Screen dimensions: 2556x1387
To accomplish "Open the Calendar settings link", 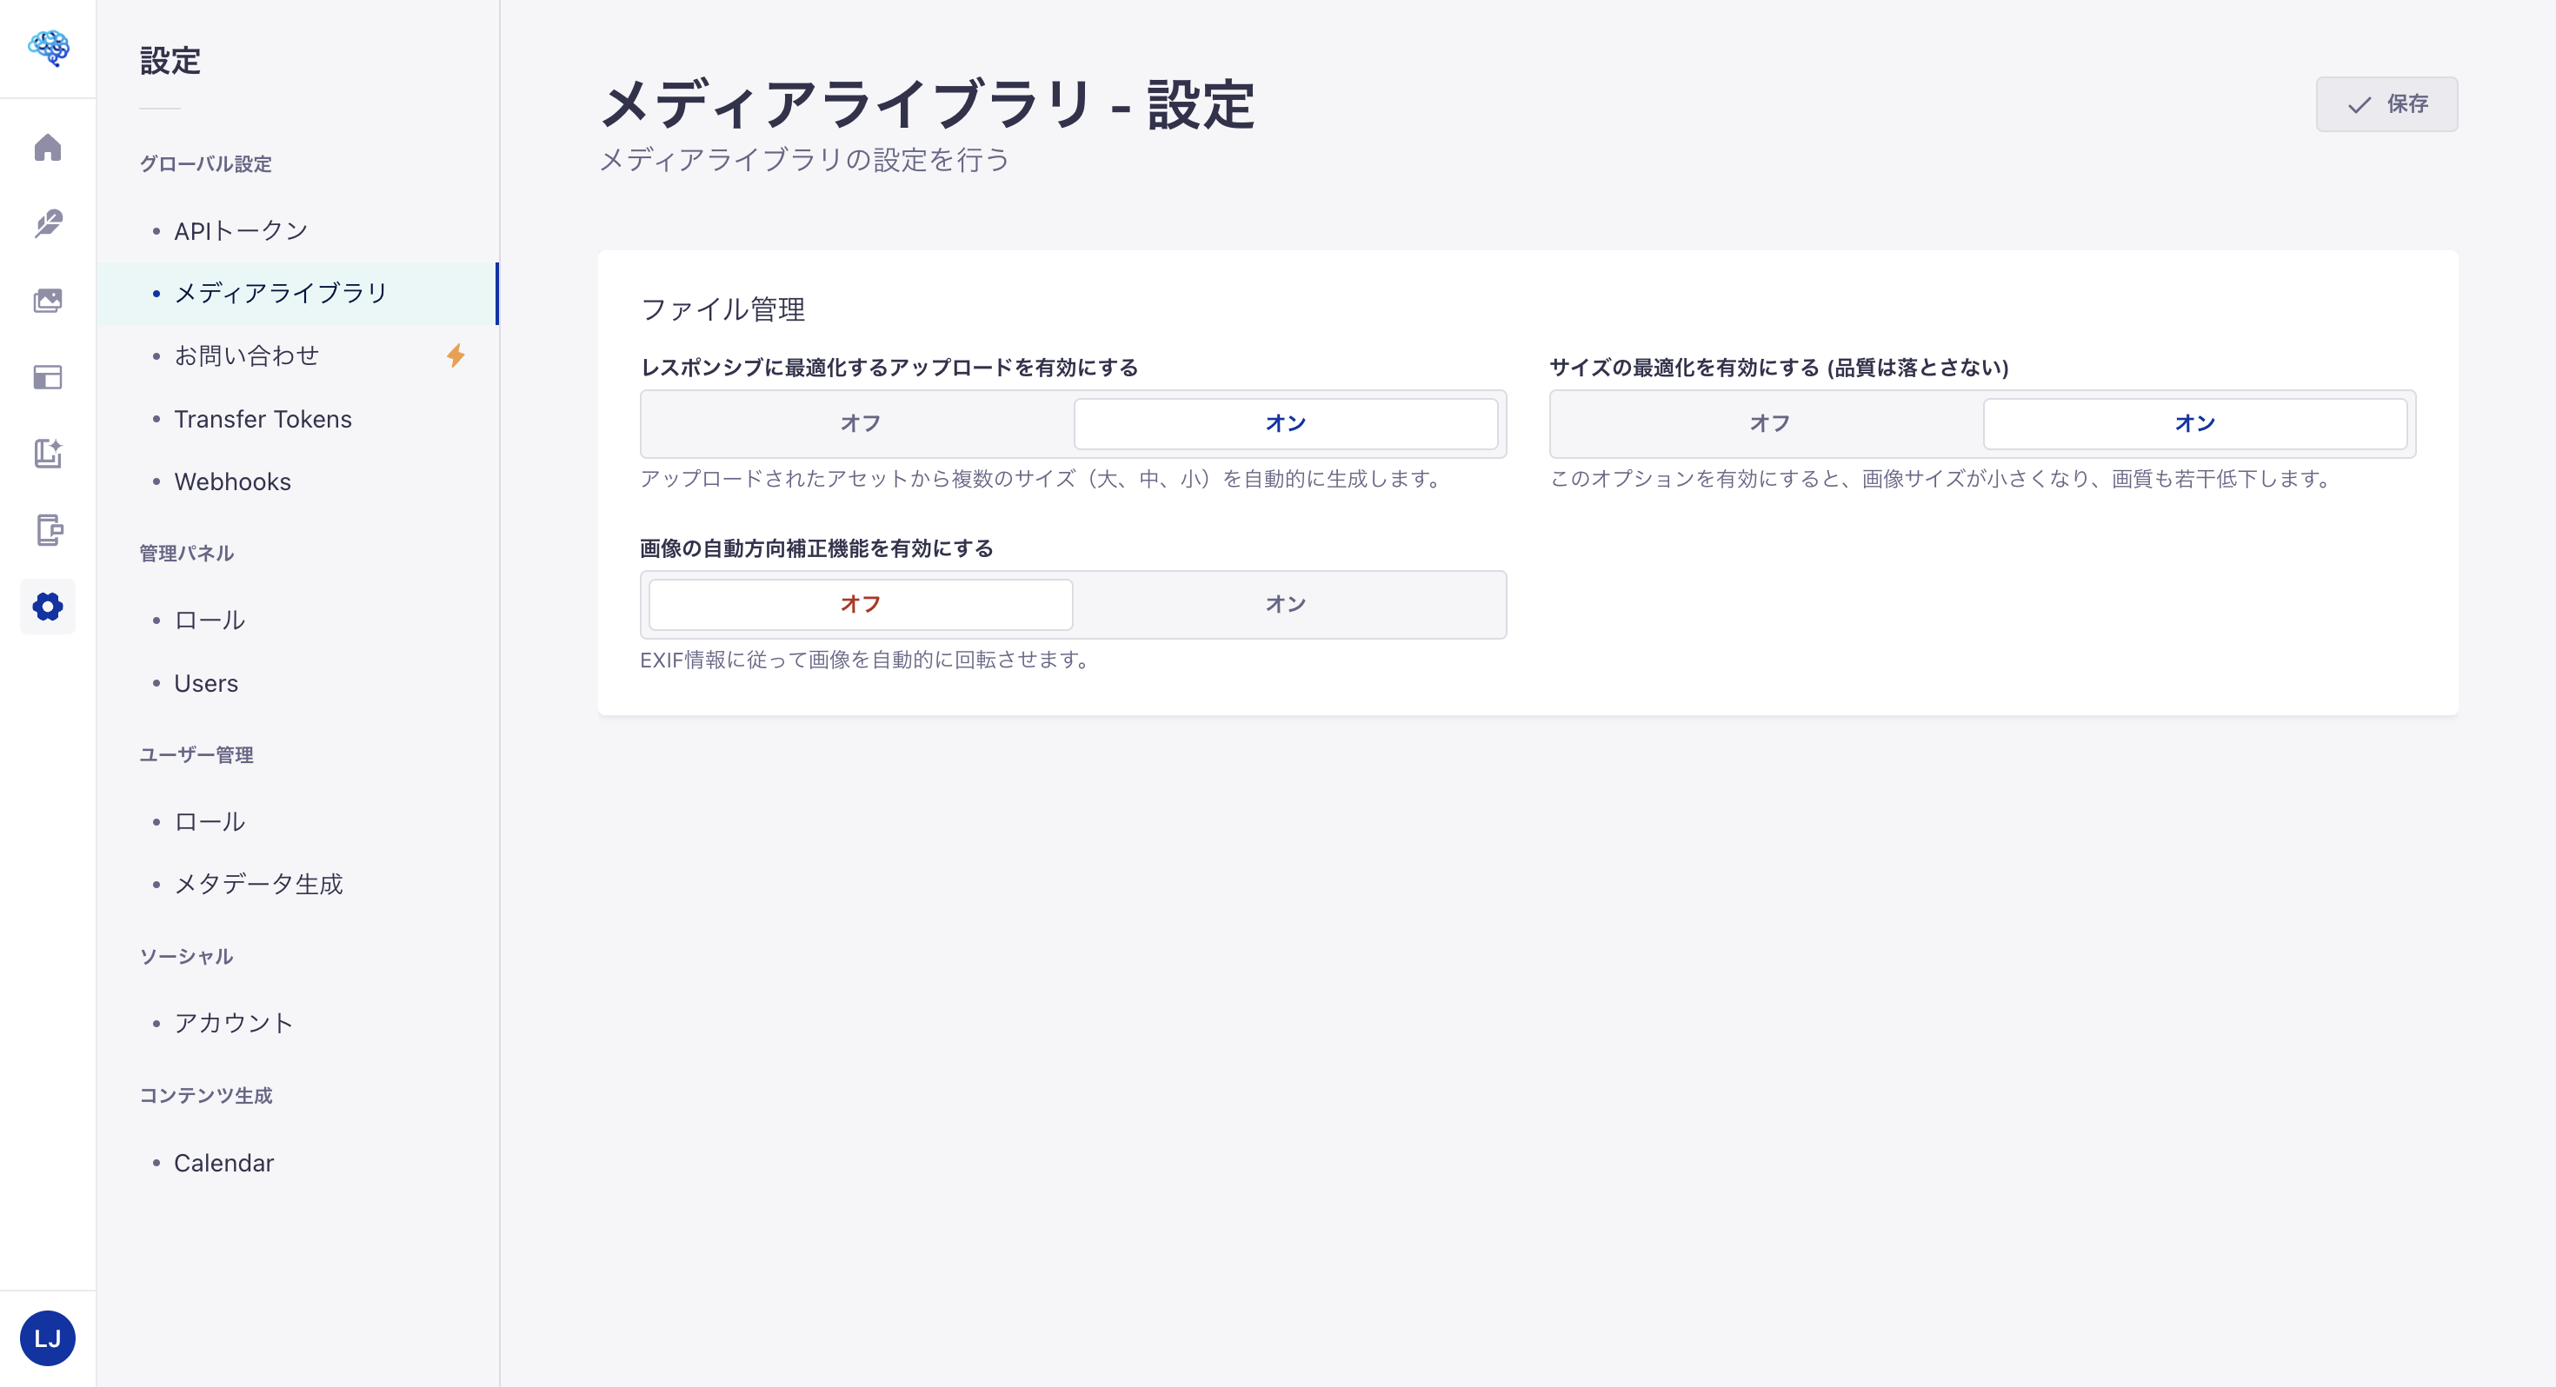I will click(223, 1163).
